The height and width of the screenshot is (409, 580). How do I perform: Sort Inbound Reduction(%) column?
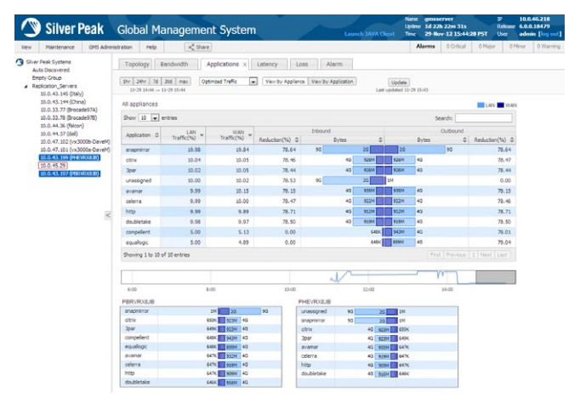[x=297, y=139]
